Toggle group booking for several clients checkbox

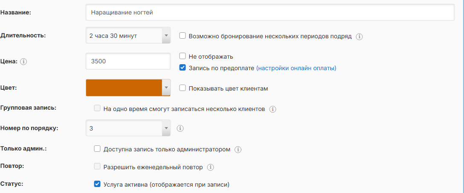tap(97, 108)
